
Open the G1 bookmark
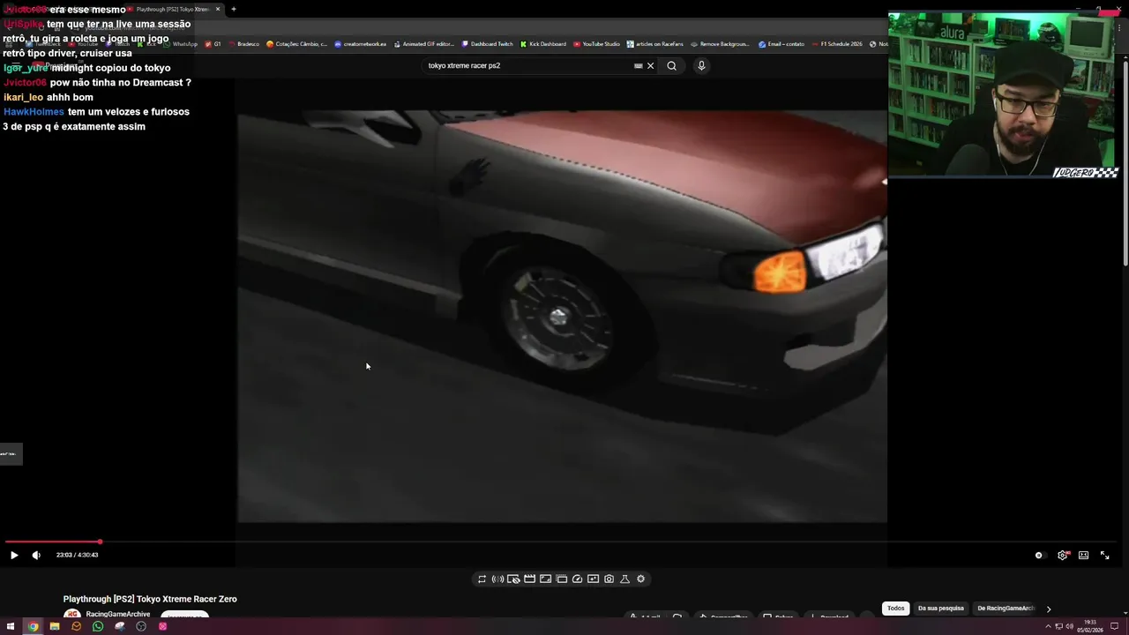click(213, 44)
